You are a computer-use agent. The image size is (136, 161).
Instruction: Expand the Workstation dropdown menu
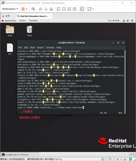10,9
